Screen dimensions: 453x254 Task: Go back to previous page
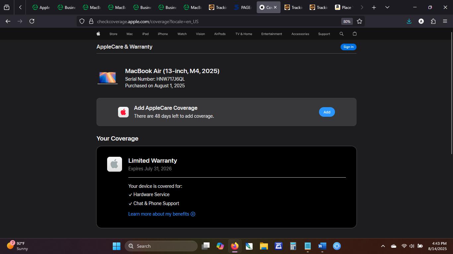pos(8,21)
